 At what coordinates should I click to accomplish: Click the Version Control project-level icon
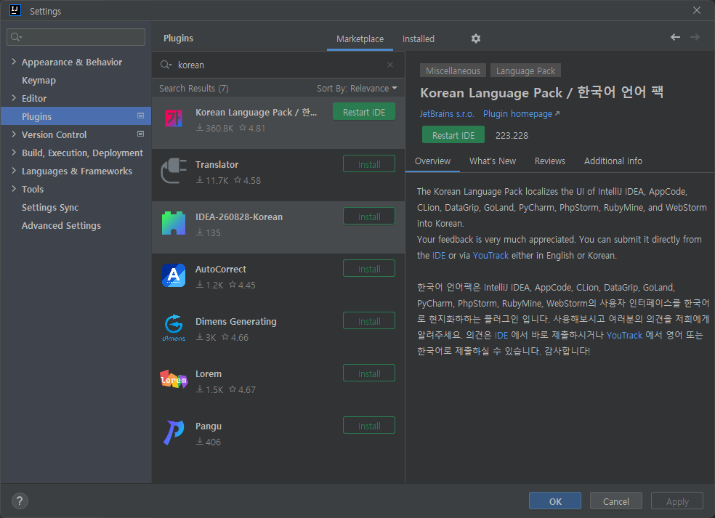point(140,134)
